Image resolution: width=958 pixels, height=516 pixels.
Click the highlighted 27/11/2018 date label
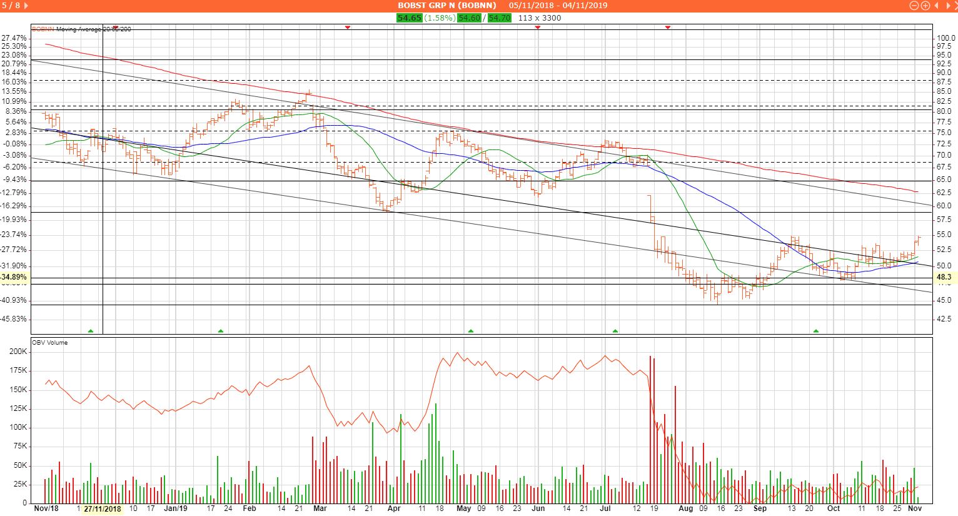pyautogui.click(x=103, y=509)
